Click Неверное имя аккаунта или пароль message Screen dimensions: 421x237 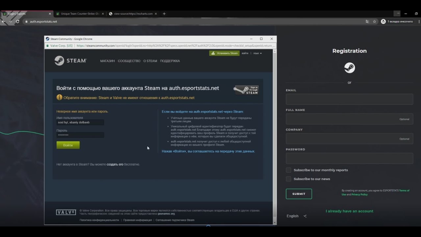82,112
